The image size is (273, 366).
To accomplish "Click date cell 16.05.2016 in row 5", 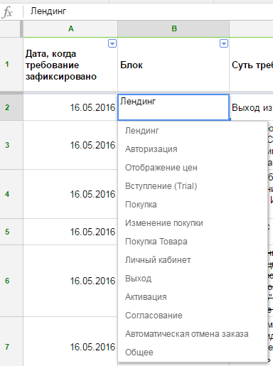I will tap(70, 232).
